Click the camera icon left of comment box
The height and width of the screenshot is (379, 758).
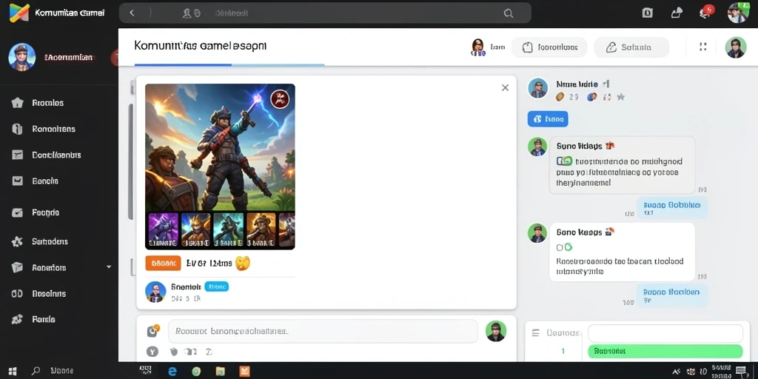coord(152,331)
